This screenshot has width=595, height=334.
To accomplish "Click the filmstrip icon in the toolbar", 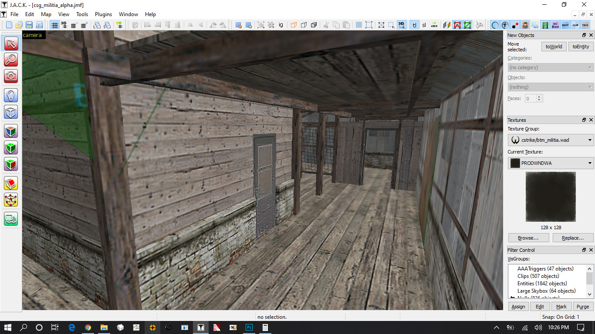I will pos(545,25).
